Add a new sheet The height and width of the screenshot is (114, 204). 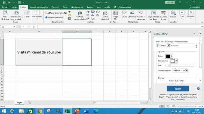point(30,103)
